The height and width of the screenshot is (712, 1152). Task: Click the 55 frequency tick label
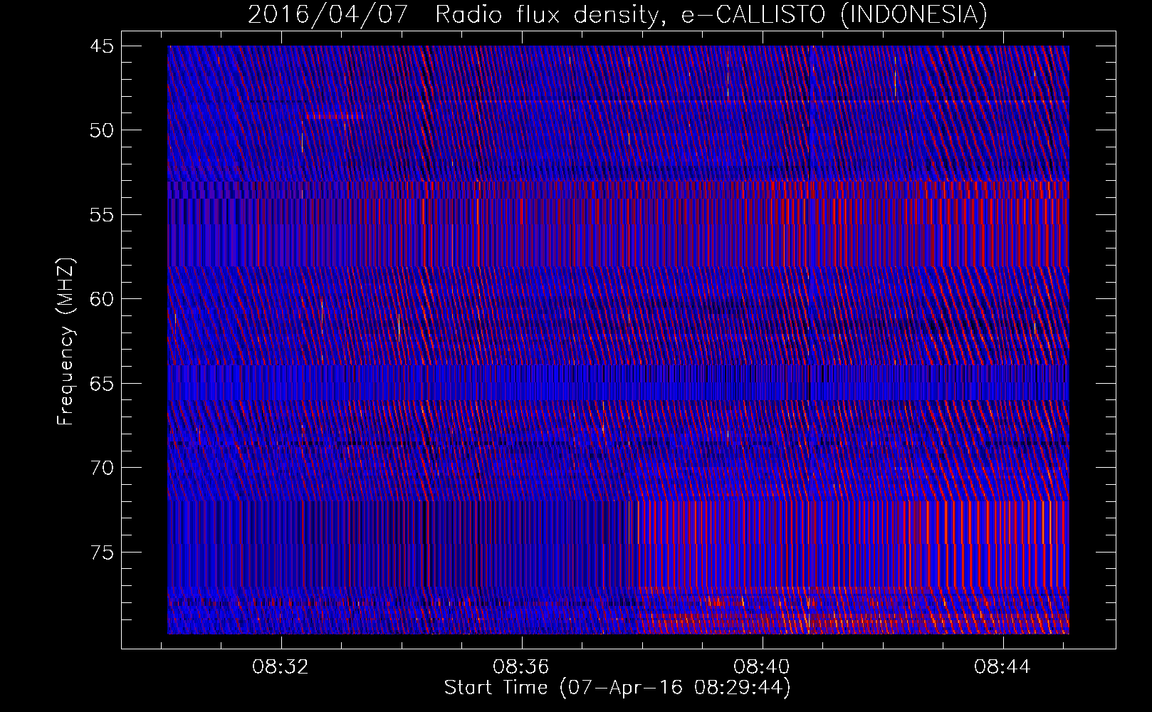[x=101, y=215]
